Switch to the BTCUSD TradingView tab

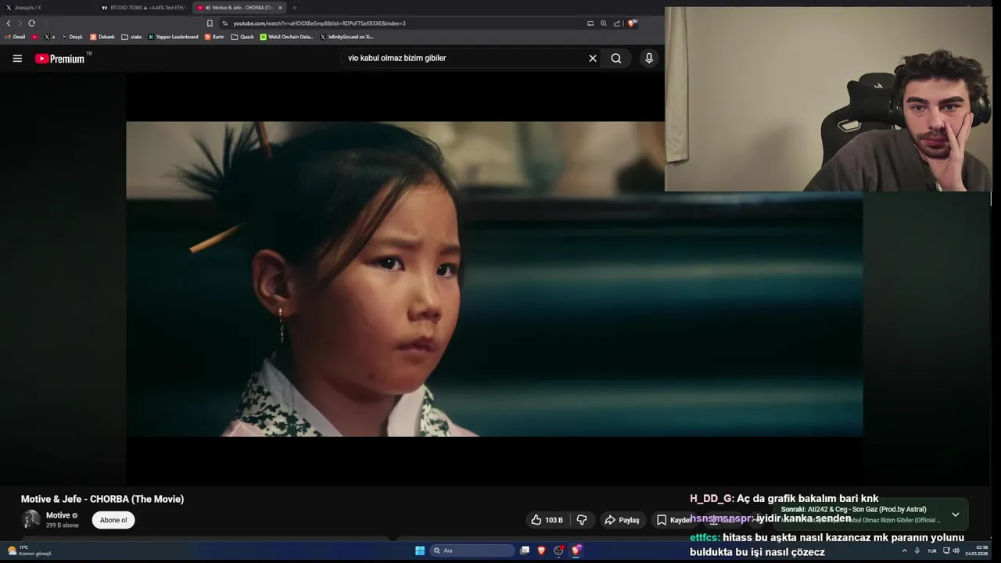[143, 8]
